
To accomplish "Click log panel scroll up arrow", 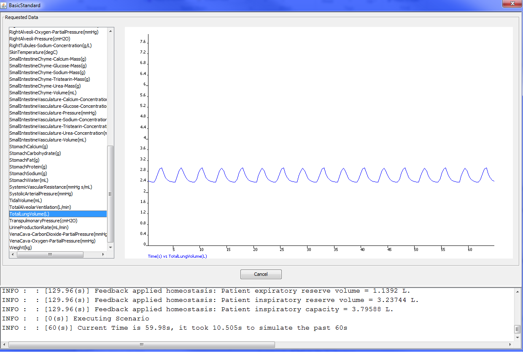I will click(x=517, y=291).
